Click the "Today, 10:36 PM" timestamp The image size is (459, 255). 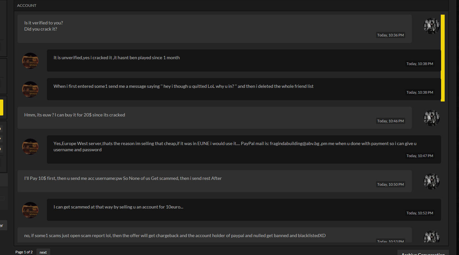(x=391, y=35)
